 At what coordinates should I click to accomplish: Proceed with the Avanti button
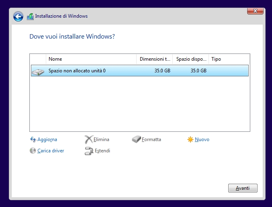pos(243,188)
